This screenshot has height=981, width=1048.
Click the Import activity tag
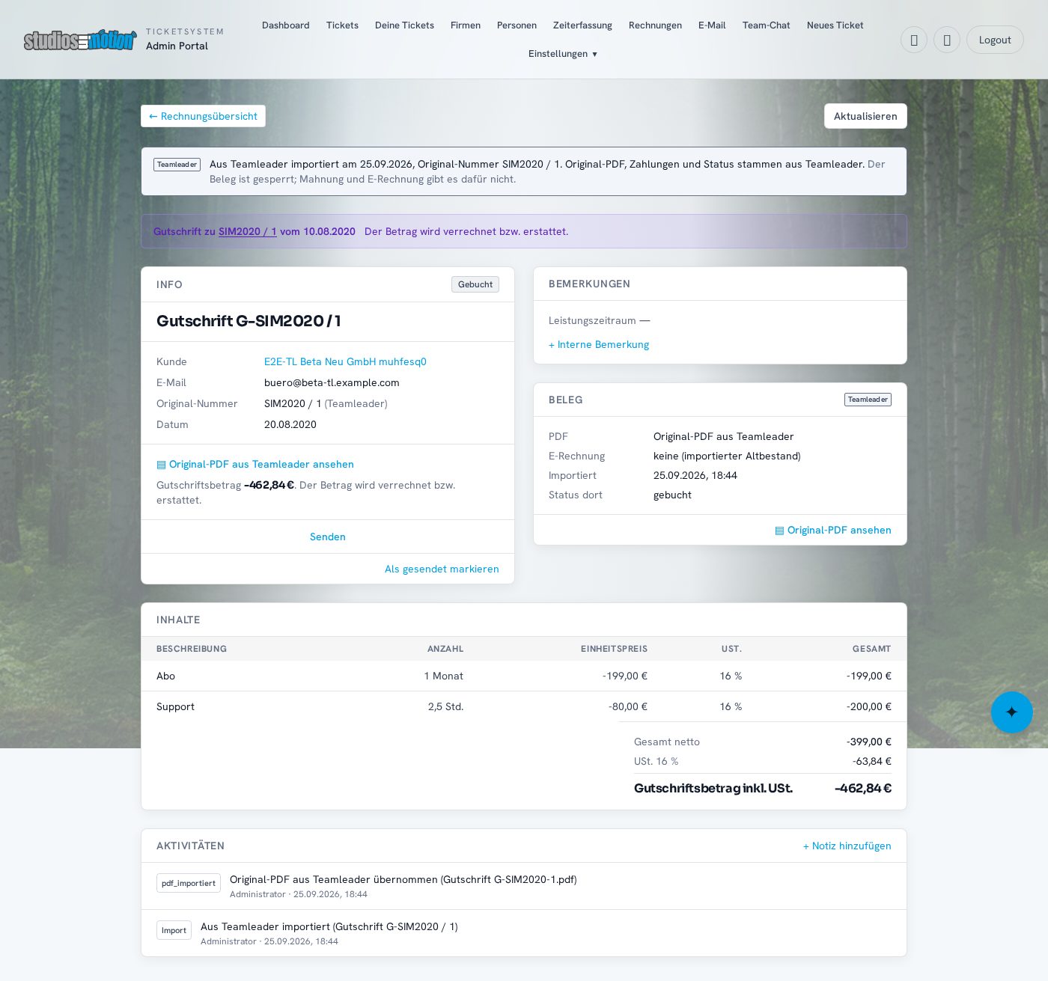(x=174, y=930)
